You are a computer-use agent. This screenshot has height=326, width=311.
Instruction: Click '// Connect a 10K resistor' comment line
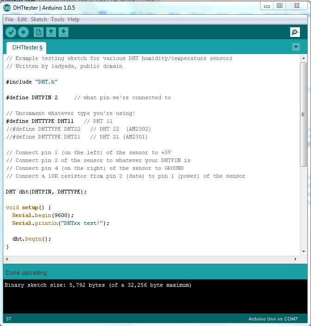[125, 176]
